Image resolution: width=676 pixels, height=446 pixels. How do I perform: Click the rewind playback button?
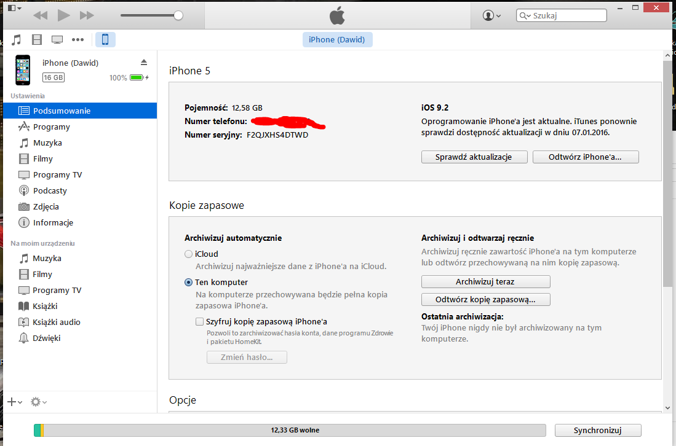[41, 15]
